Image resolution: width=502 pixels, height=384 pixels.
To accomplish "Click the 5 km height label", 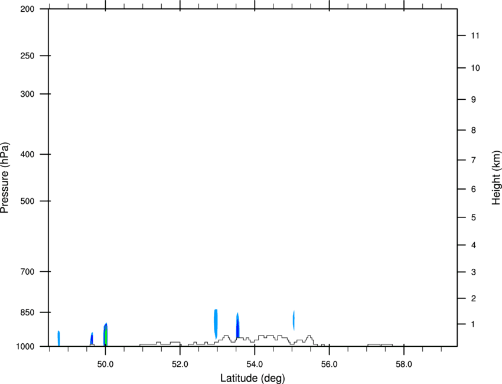I will click(474, 217).
